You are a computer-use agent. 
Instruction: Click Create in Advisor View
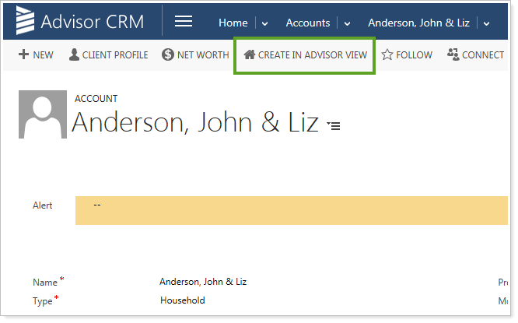coord(305,55)
